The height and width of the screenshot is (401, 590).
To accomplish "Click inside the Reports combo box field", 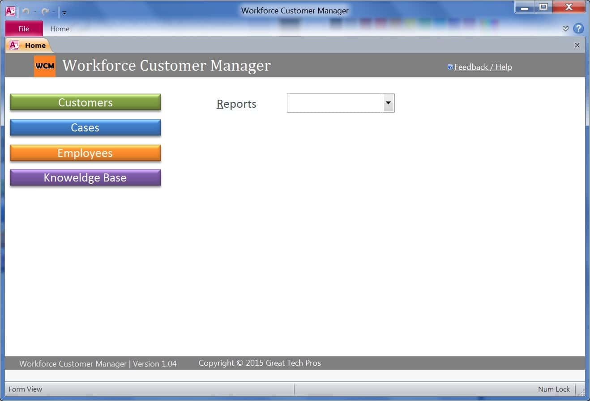I will [335, 103].
